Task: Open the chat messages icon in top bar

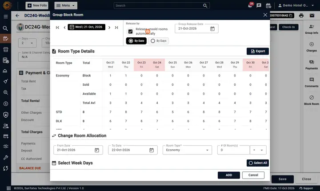Action: point(259,5)
